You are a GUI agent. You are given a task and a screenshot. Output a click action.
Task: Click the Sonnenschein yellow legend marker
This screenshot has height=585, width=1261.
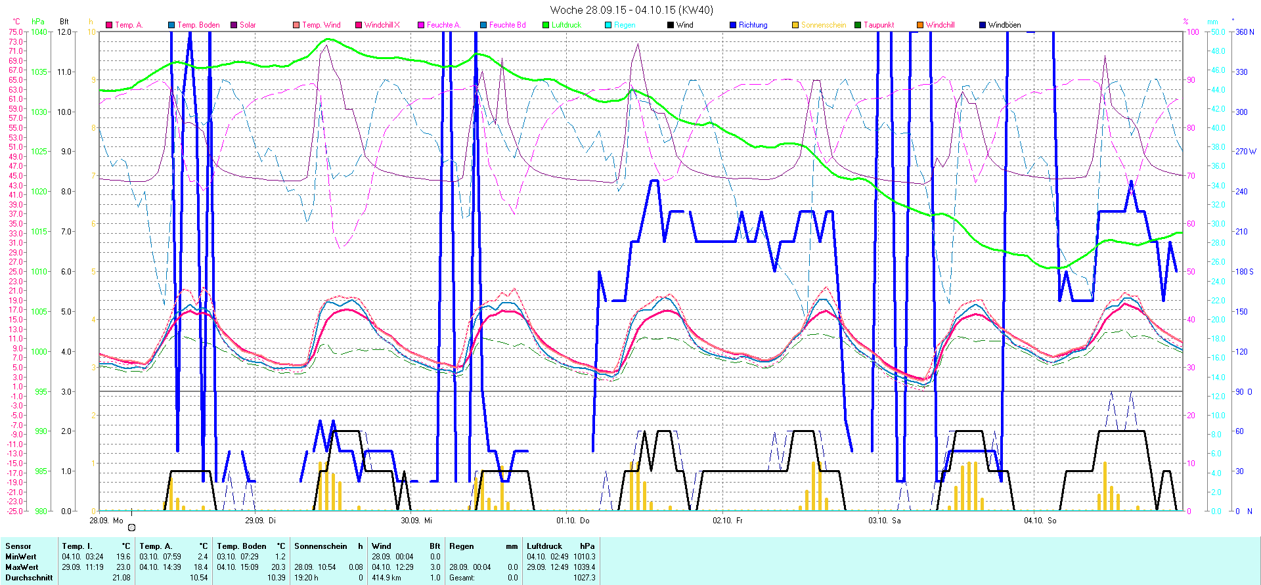click(795, 25)
